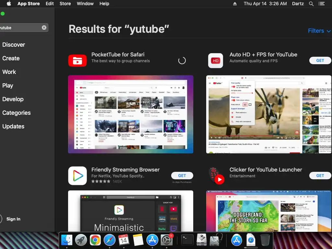Launch Safari from the dock

coord(110,240)
